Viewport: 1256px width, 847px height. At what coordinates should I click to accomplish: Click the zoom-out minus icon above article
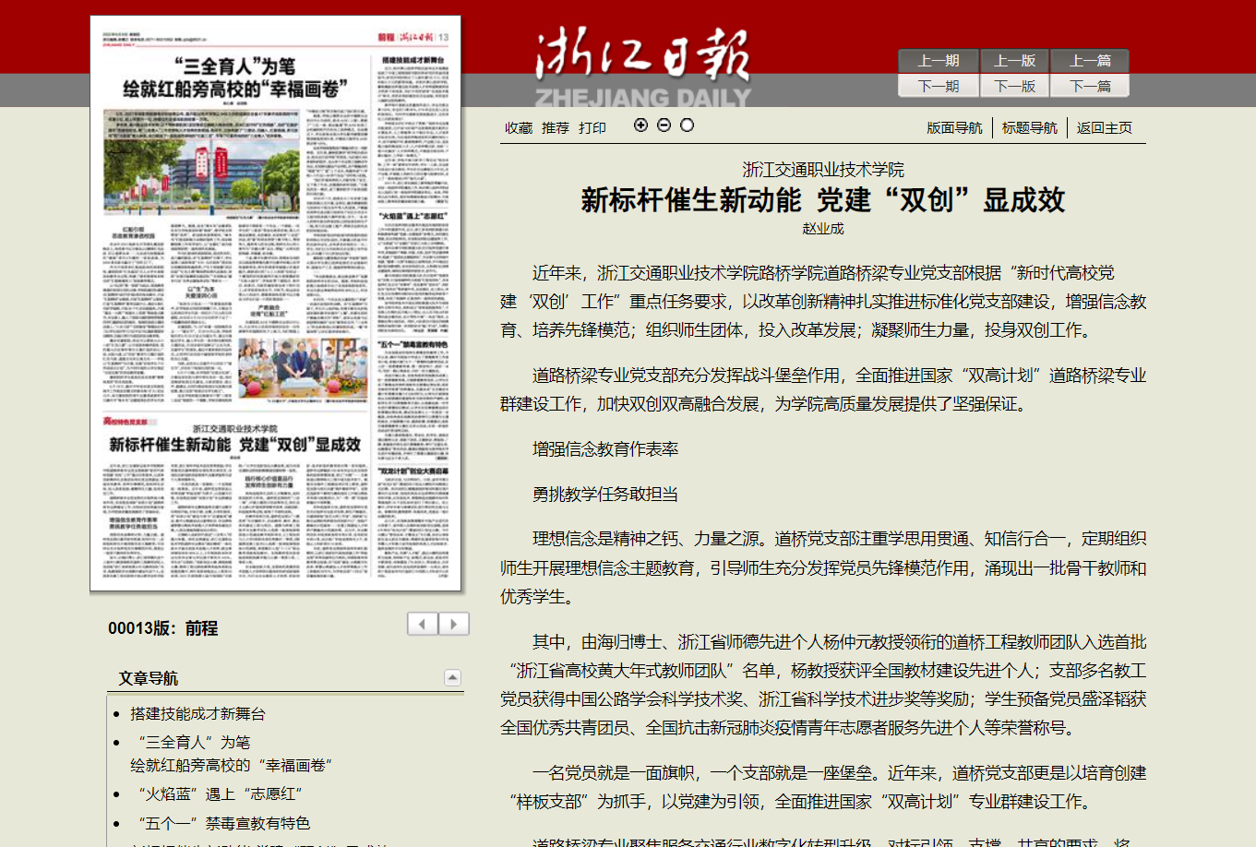tap(664, 125)
